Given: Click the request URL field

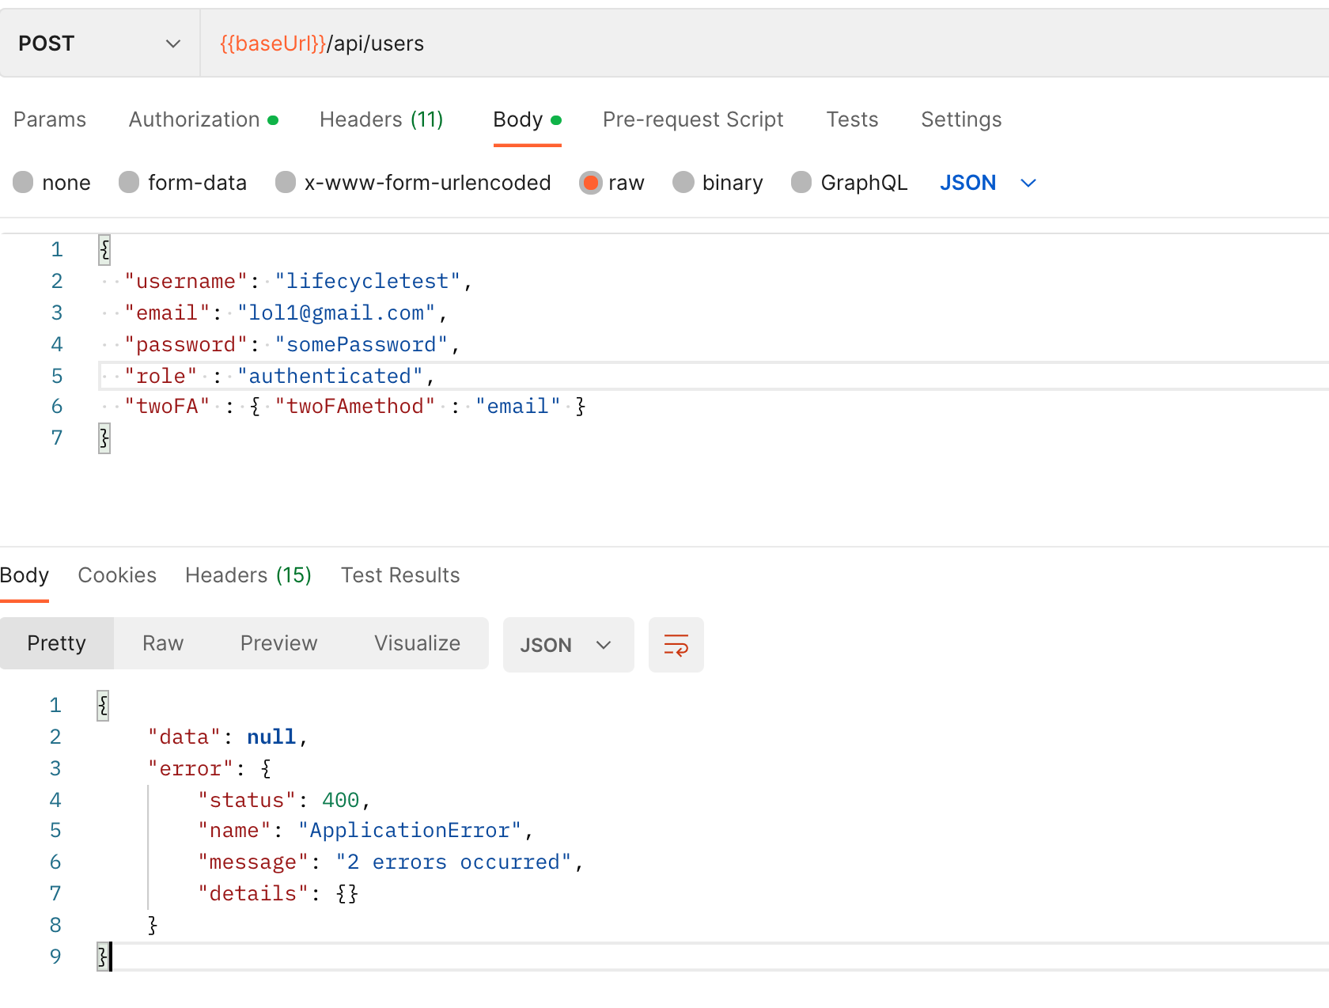Looking at the screenshot, I should (x=554, y=43).
